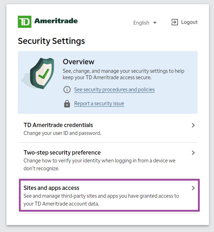Screen dimensions: 214x232
Task: Click the Ameritrade wordmark
Action: point(56,21)
